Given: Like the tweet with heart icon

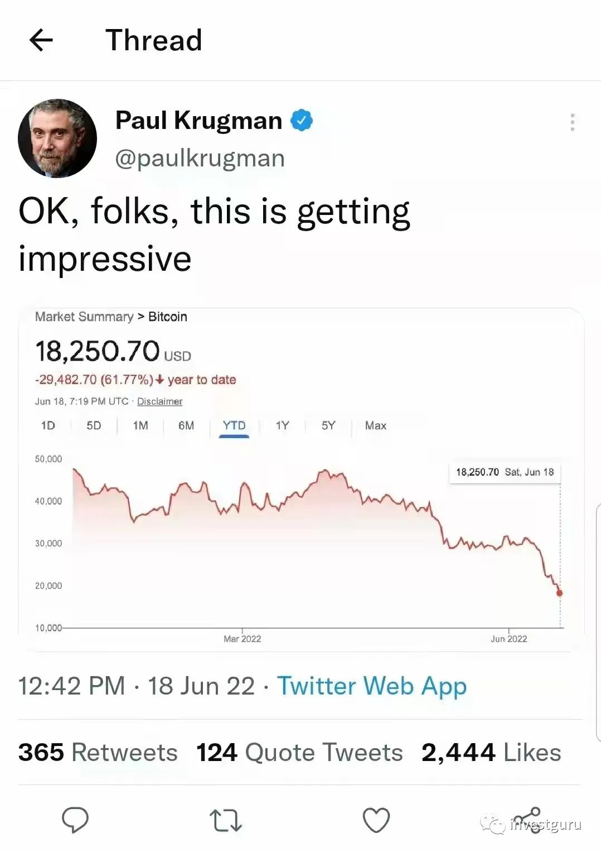Looking at the screenshot, I should (x=376, y=820).
